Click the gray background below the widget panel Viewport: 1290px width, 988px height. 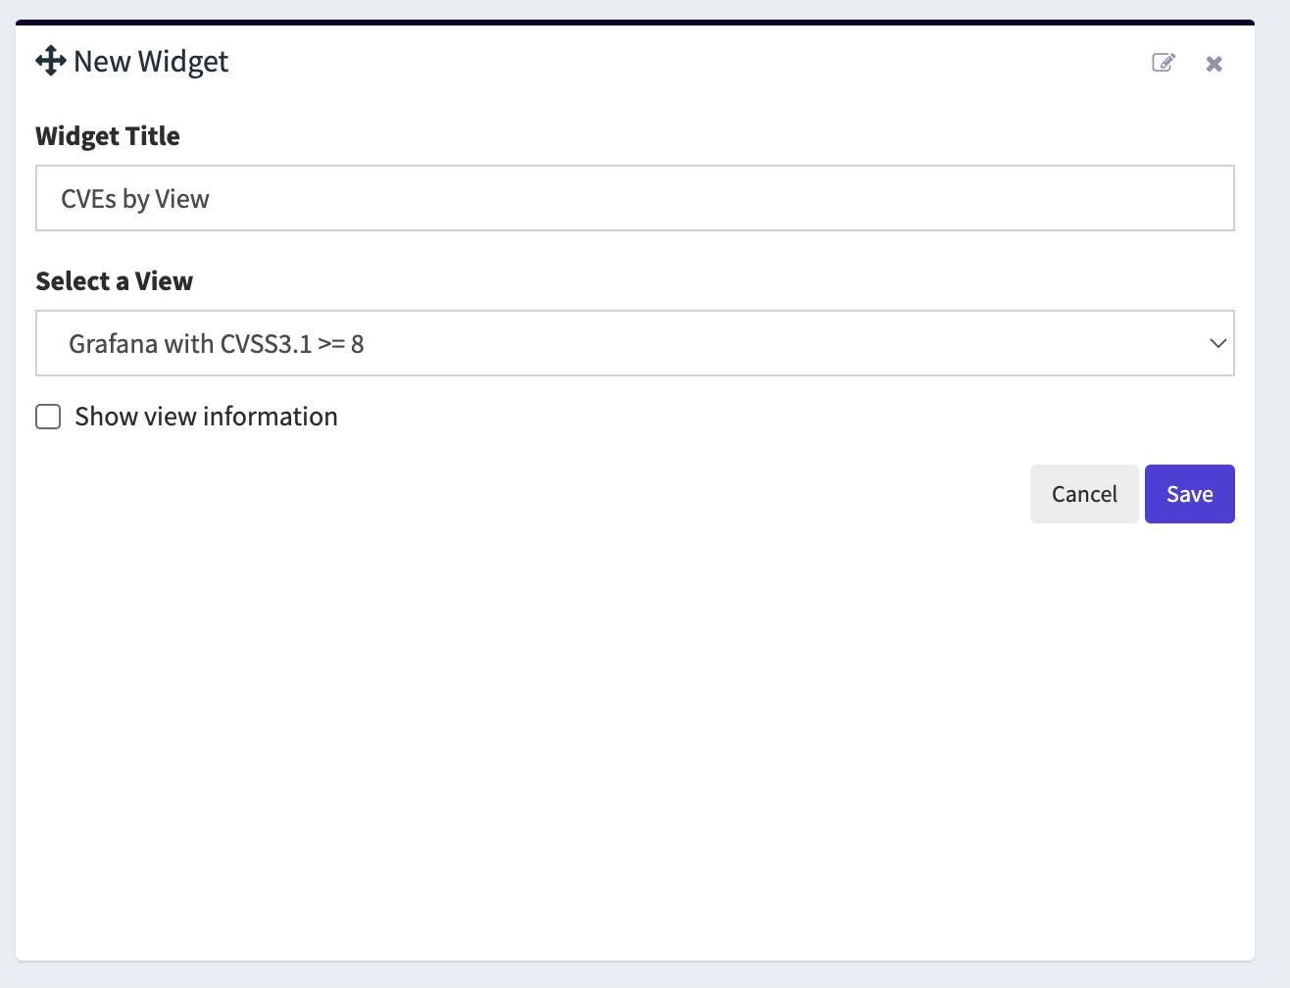coord(635,975)
